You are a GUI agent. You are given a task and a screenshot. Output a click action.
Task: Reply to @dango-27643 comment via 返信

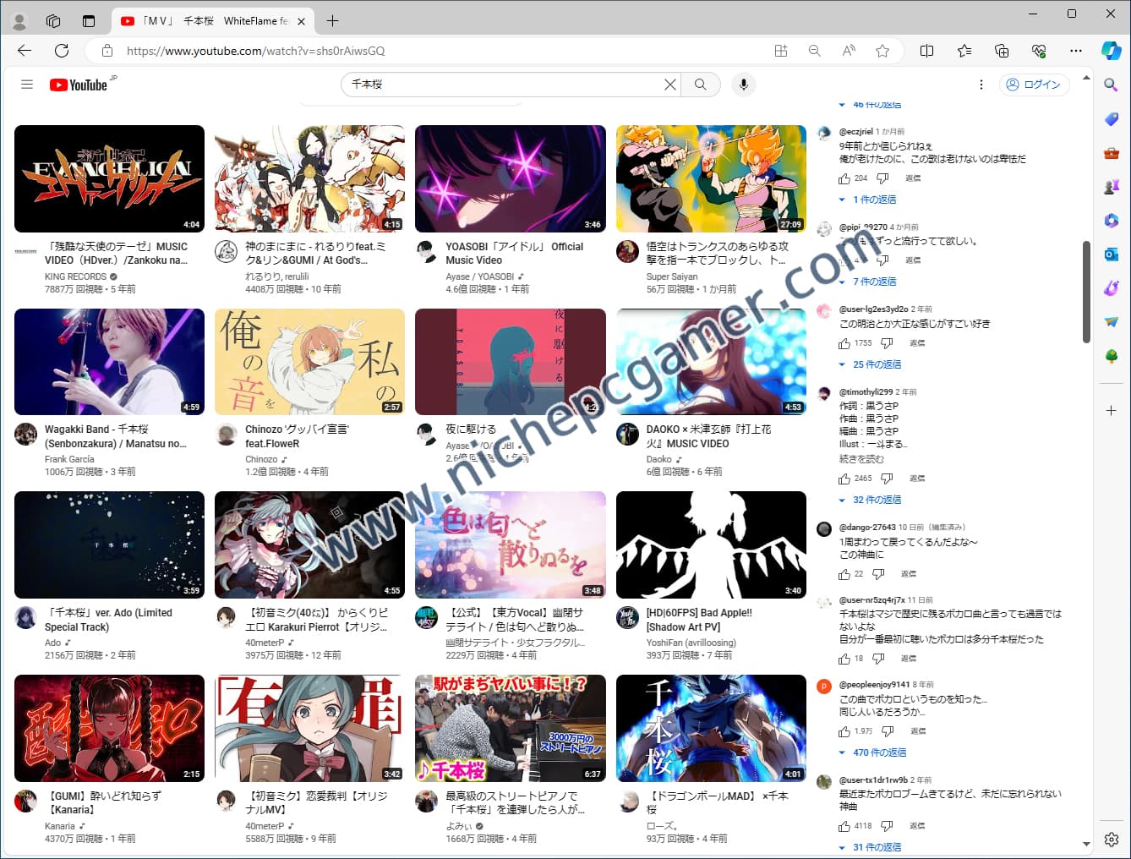909,574
